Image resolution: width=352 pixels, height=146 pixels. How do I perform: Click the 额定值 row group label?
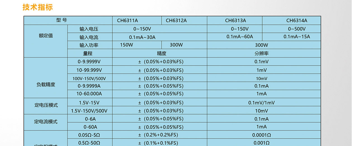(x=46, y=36)
